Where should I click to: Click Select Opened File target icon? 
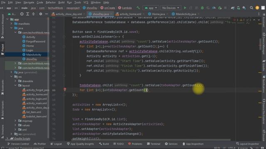(x=22, y=14)
